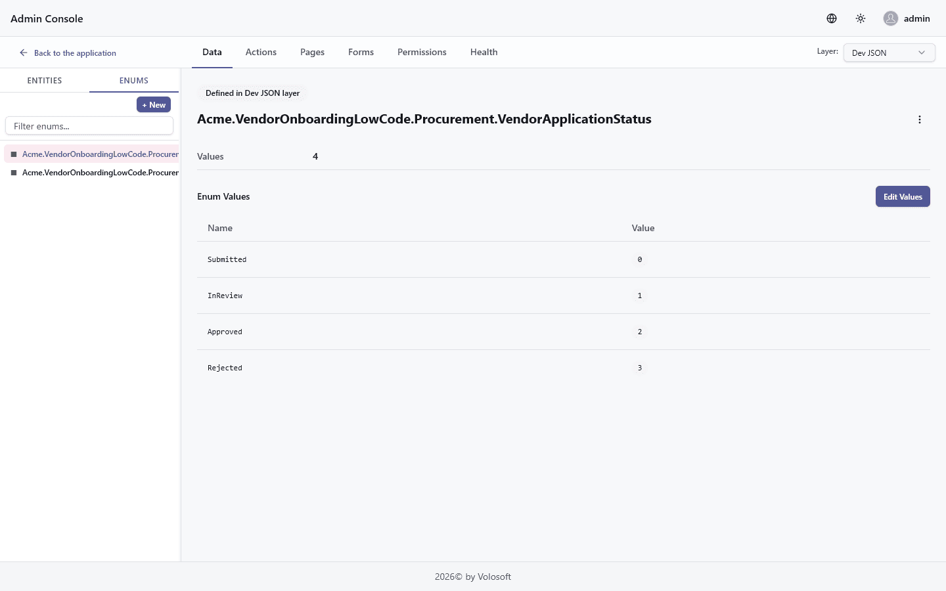946x591 pixels.
Task: Click the globe language icon
Action: pyautogui.click(x=832, y=18)
